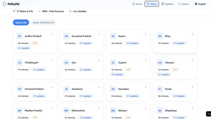This screenshot has width=211, height=119.
Task: Open Kerala using its arrow chevron
Action: point(192,87)
